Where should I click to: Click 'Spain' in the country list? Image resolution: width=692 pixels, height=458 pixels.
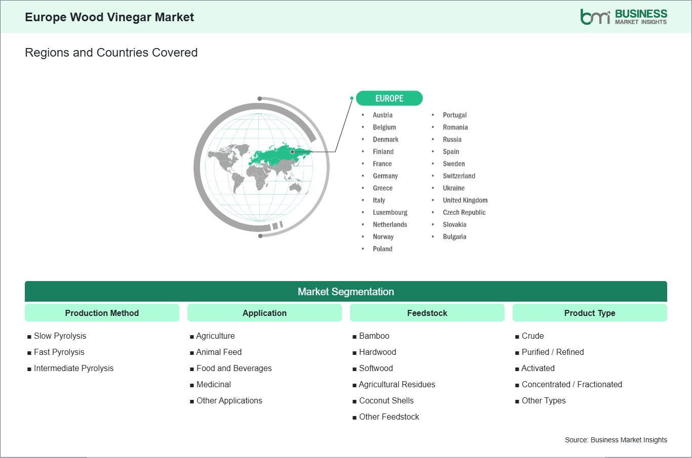[451, 152]
